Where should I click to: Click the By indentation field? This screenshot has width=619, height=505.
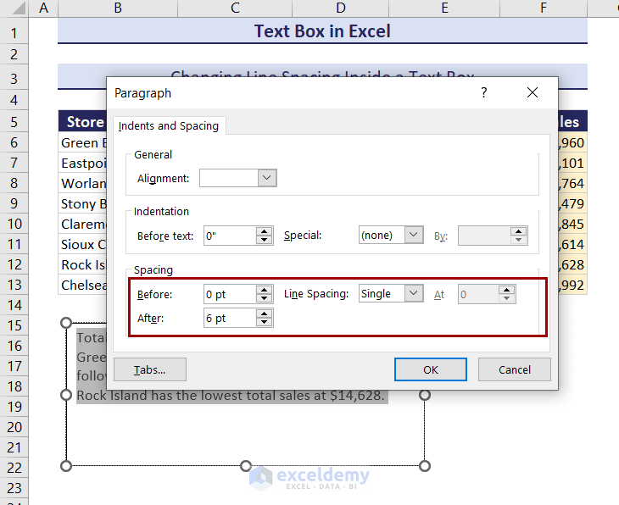[484, 236]
